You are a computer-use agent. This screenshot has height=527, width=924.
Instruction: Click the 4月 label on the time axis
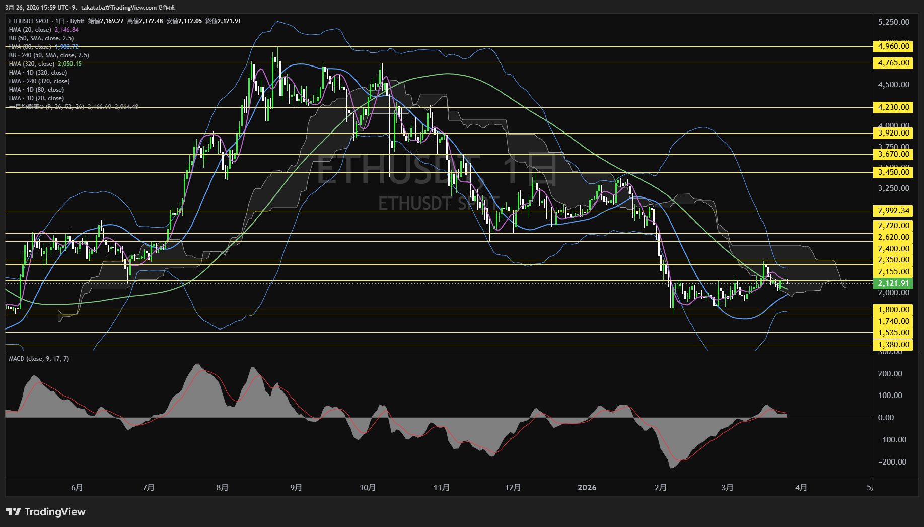pos(801,488)
